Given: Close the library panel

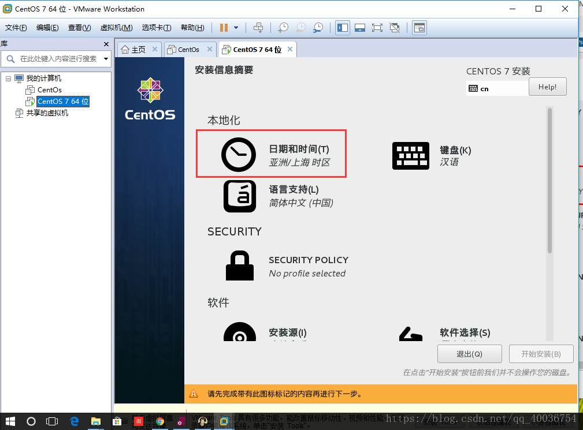Looking at the screenshot, I should 106,44.
